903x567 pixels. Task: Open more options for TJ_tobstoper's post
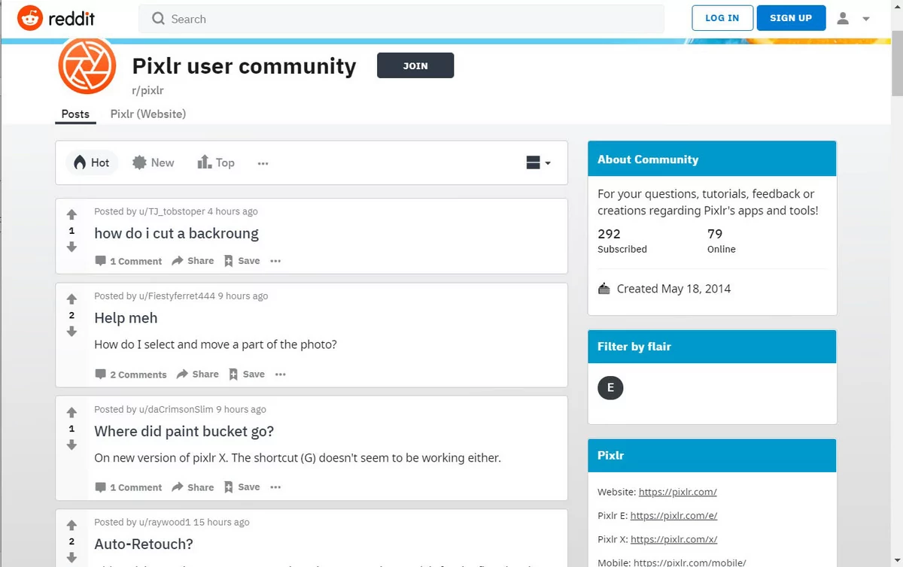point(275,261)
